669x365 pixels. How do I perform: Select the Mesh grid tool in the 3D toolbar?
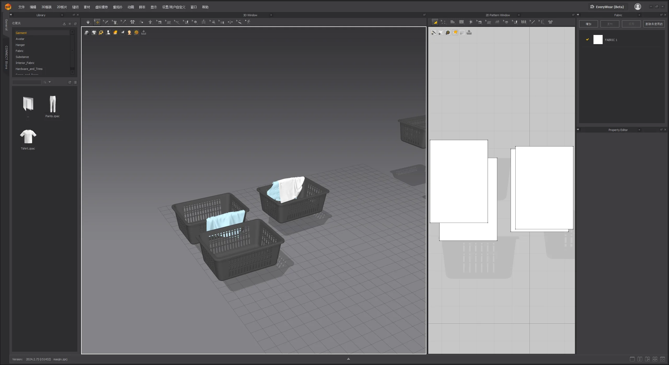[168, 22]
